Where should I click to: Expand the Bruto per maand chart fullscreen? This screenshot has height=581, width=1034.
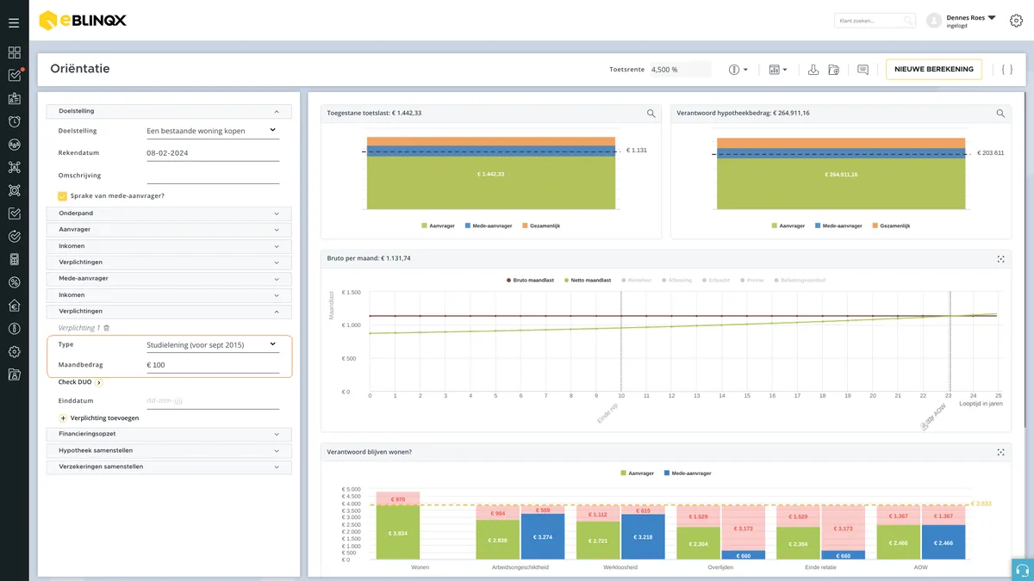(1000, 258)
